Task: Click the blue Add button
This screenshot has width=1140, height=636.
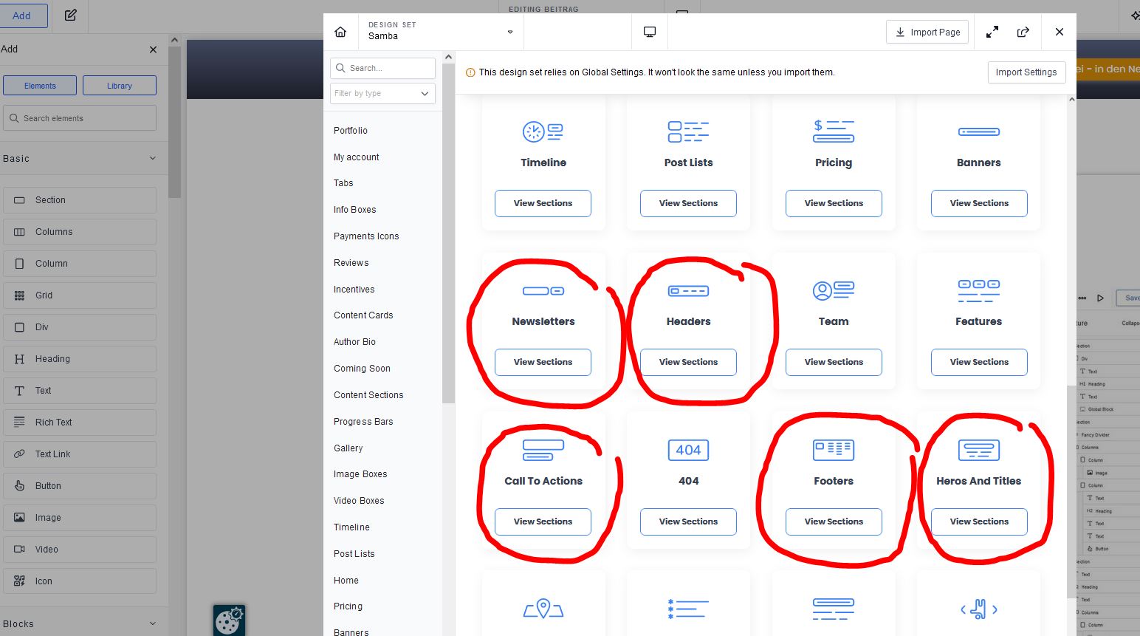Action: [x=22, y=16]
